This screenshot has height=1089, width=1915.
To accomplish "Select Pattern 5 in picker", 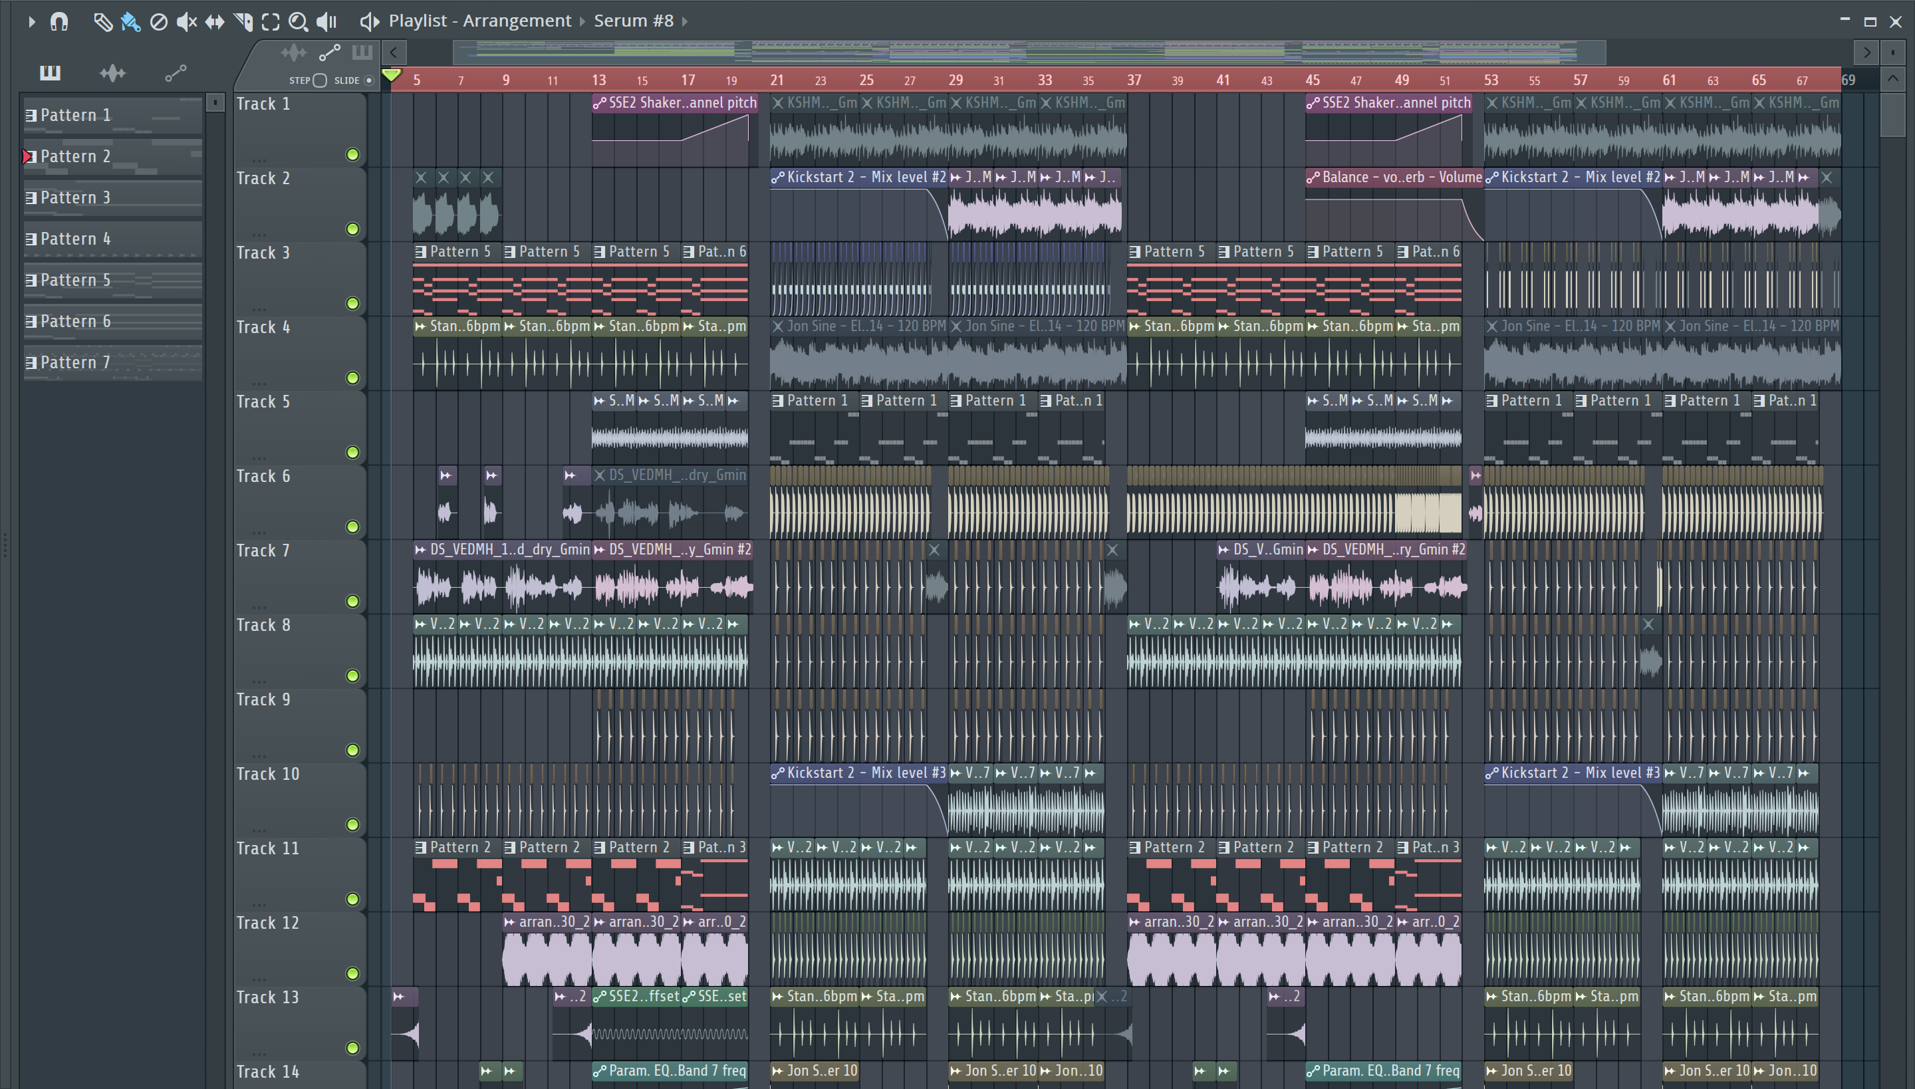I will coord(113,280).
